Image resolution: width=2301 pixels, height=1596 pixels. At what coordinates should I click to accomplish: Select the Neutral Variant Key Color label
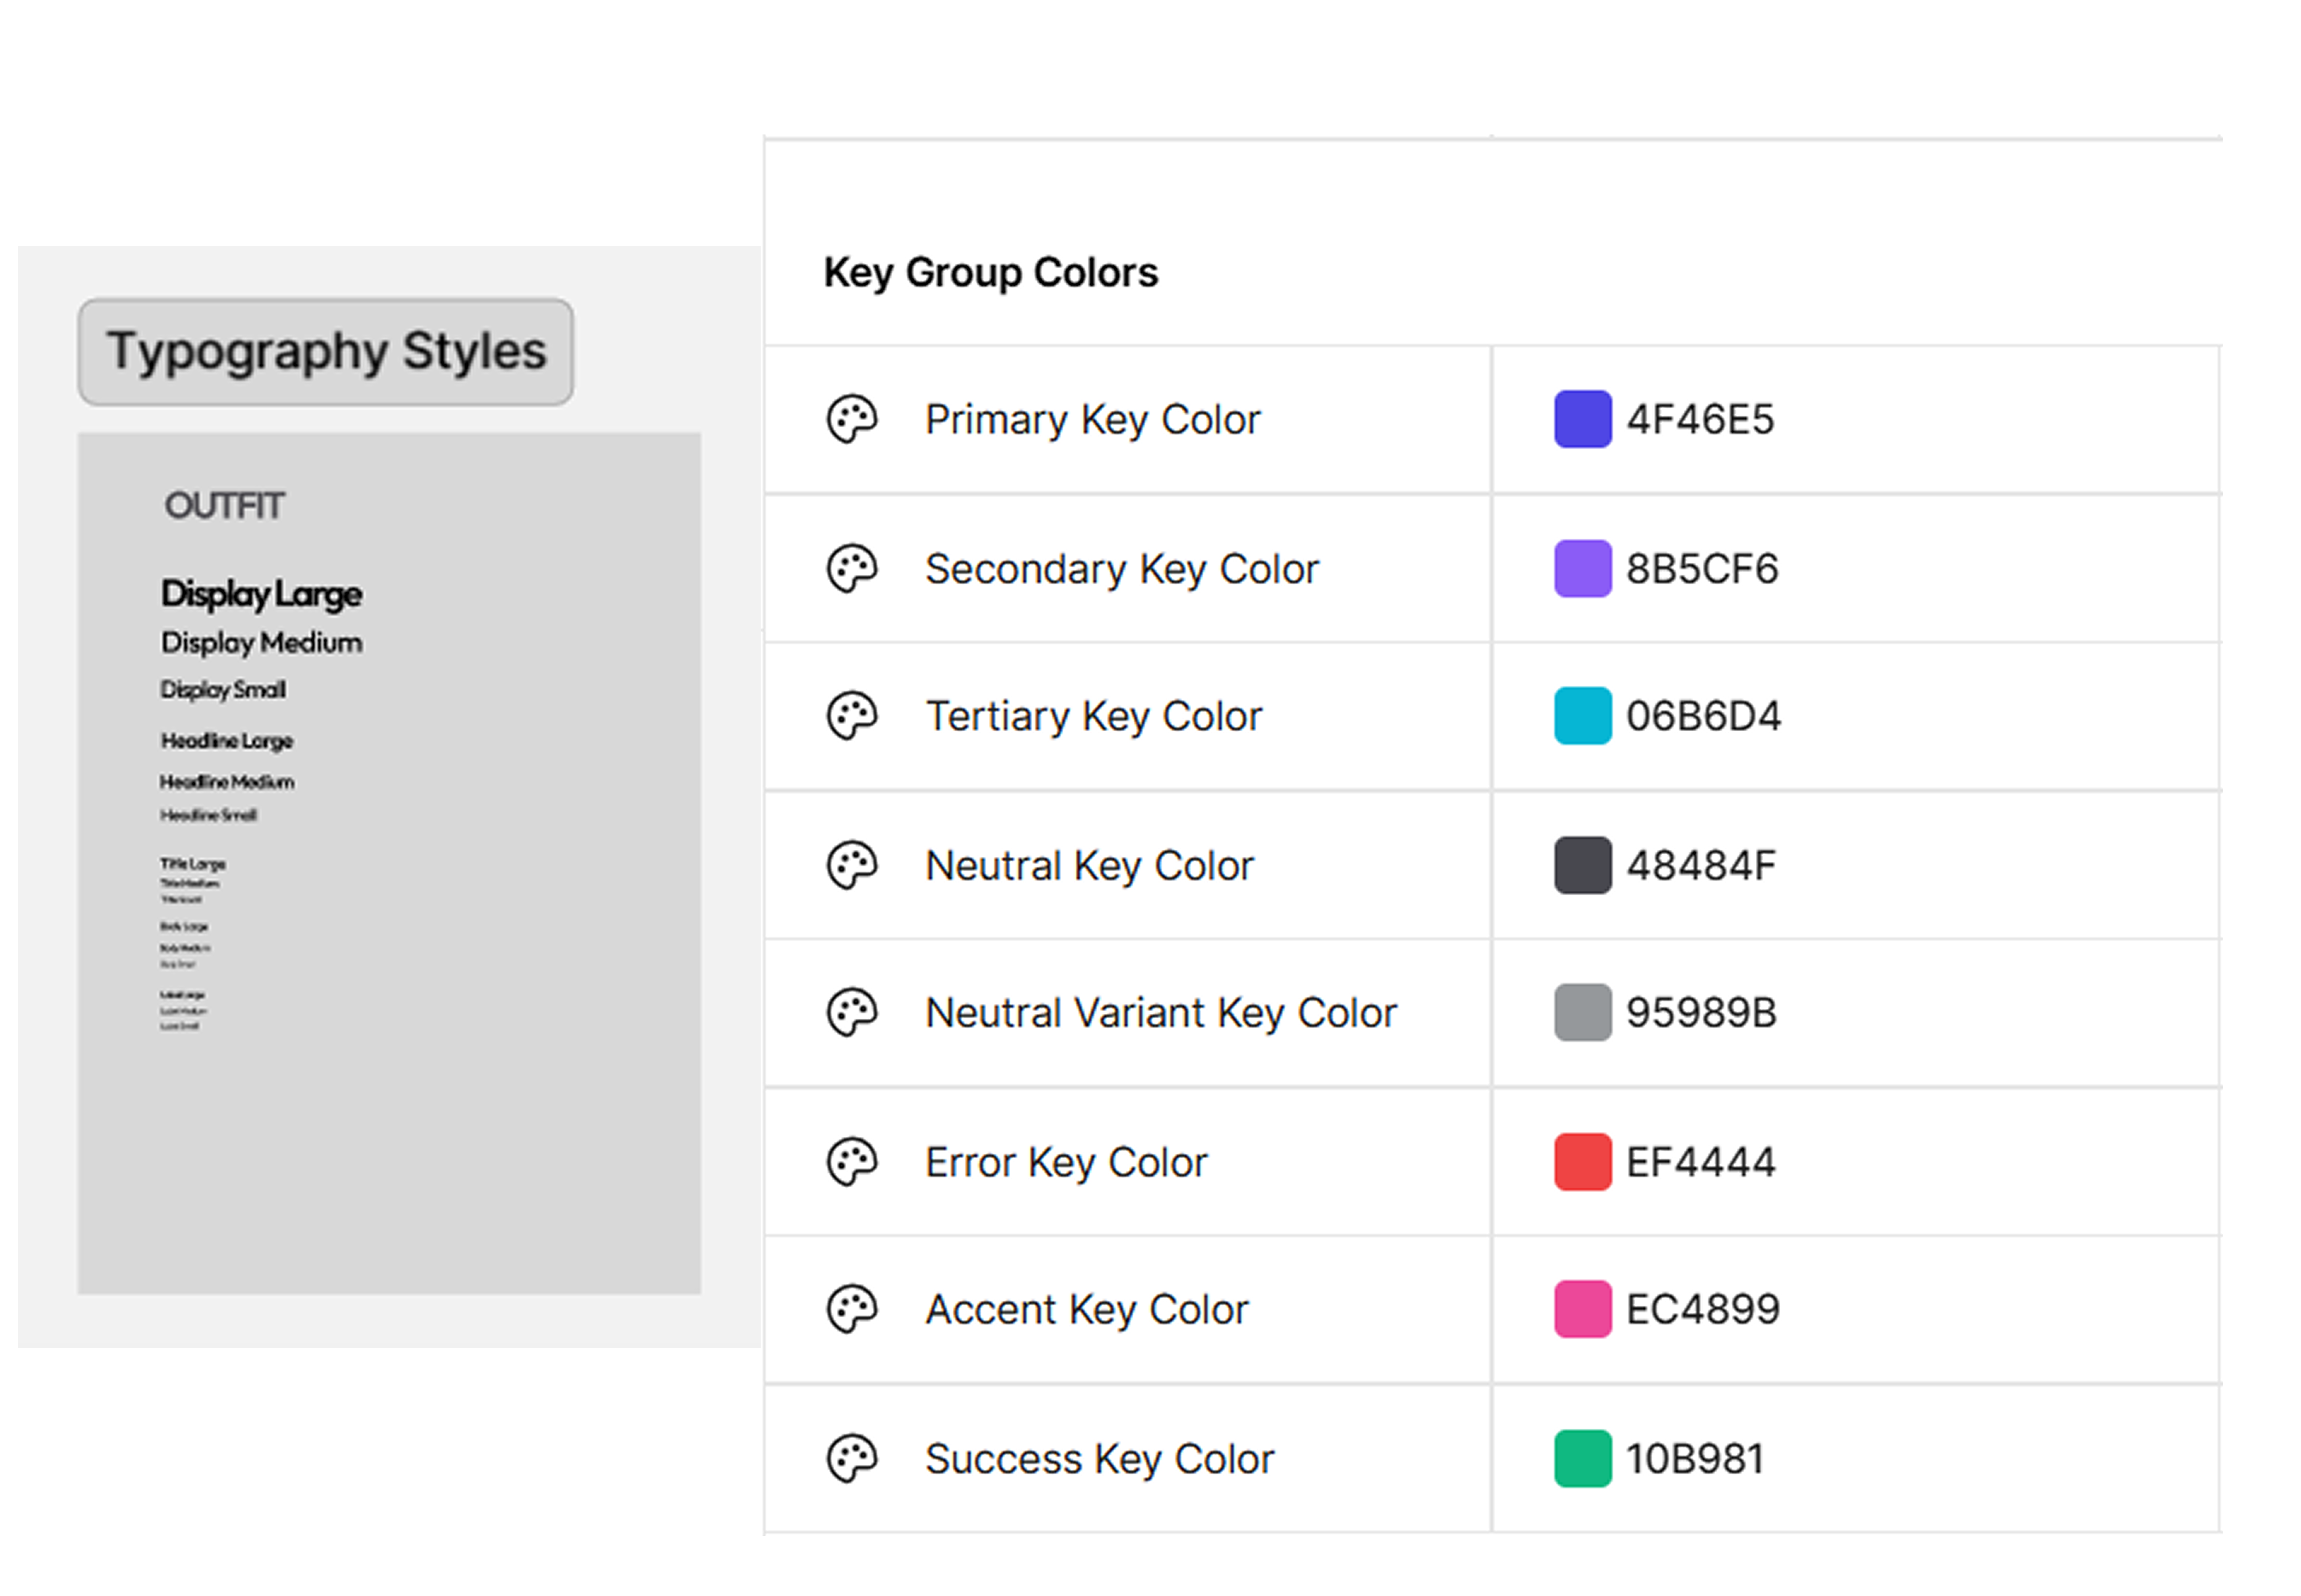1161,1014
